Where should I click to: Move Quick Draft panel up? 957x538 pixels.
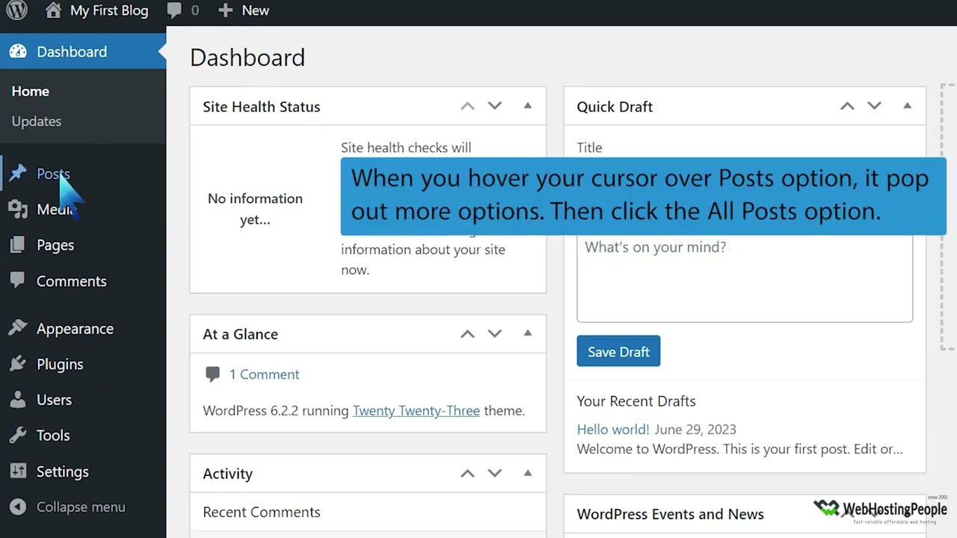pos(847,106)
